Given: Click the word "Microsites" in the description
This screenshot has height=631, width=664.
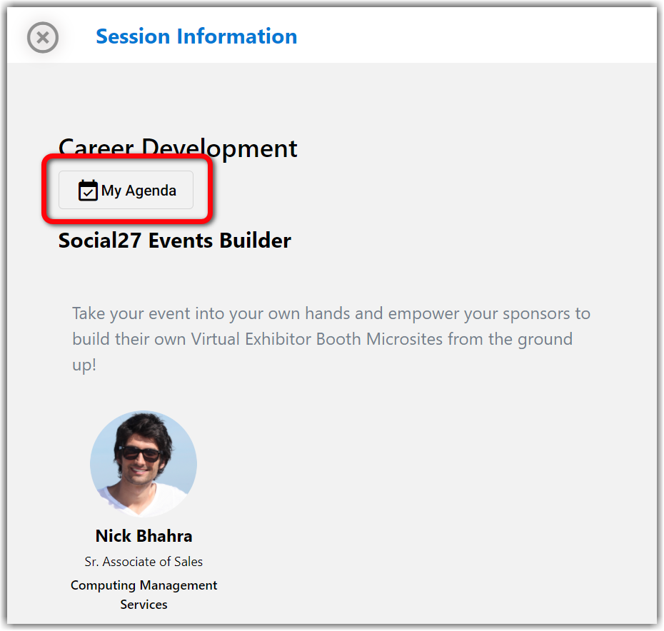Looking at the screenshot, I should [x=405, y=338].
